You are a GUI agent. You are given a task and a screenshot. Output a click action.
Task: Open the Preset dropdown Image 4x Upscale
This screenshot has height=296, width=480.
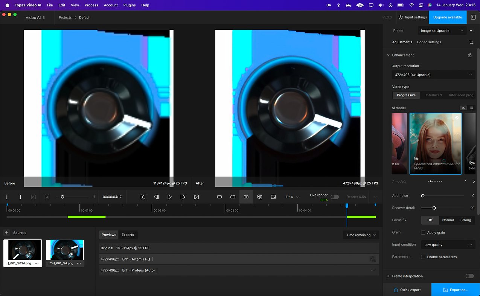(x=442, y=31)
